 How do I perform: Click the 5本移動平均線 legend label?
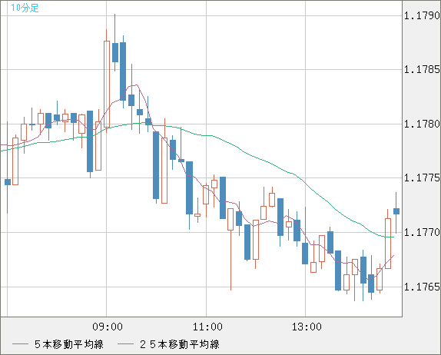pos(69,344)
